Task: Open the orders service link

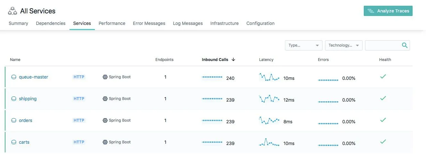Action: pos(26,120)
